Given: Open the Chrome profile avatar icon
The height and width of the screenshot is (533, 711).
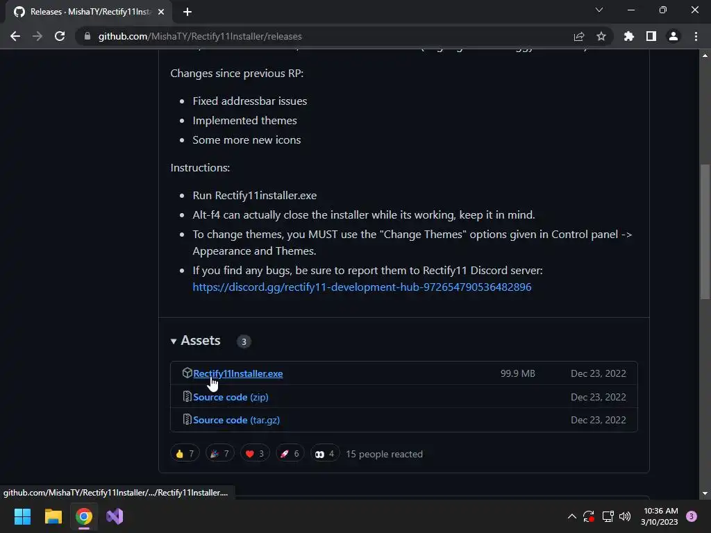Looking at the screenshot, I should pos(674,36).
